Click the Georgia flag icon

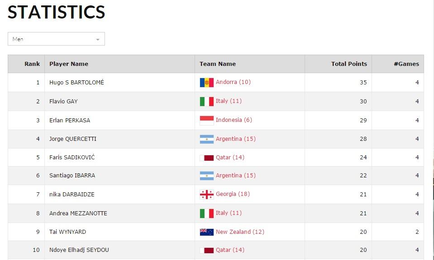click(x=206, y=195)
